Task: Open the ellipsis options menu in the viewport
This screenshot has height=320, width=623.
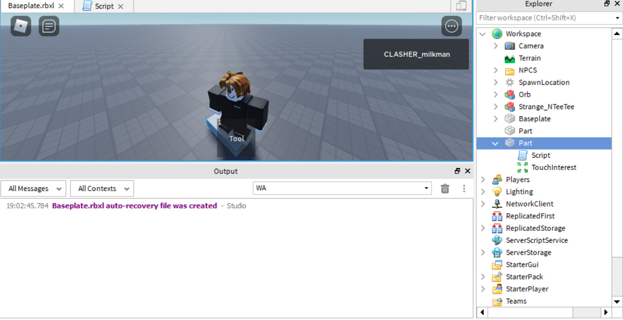Action: tap(451, 26)
